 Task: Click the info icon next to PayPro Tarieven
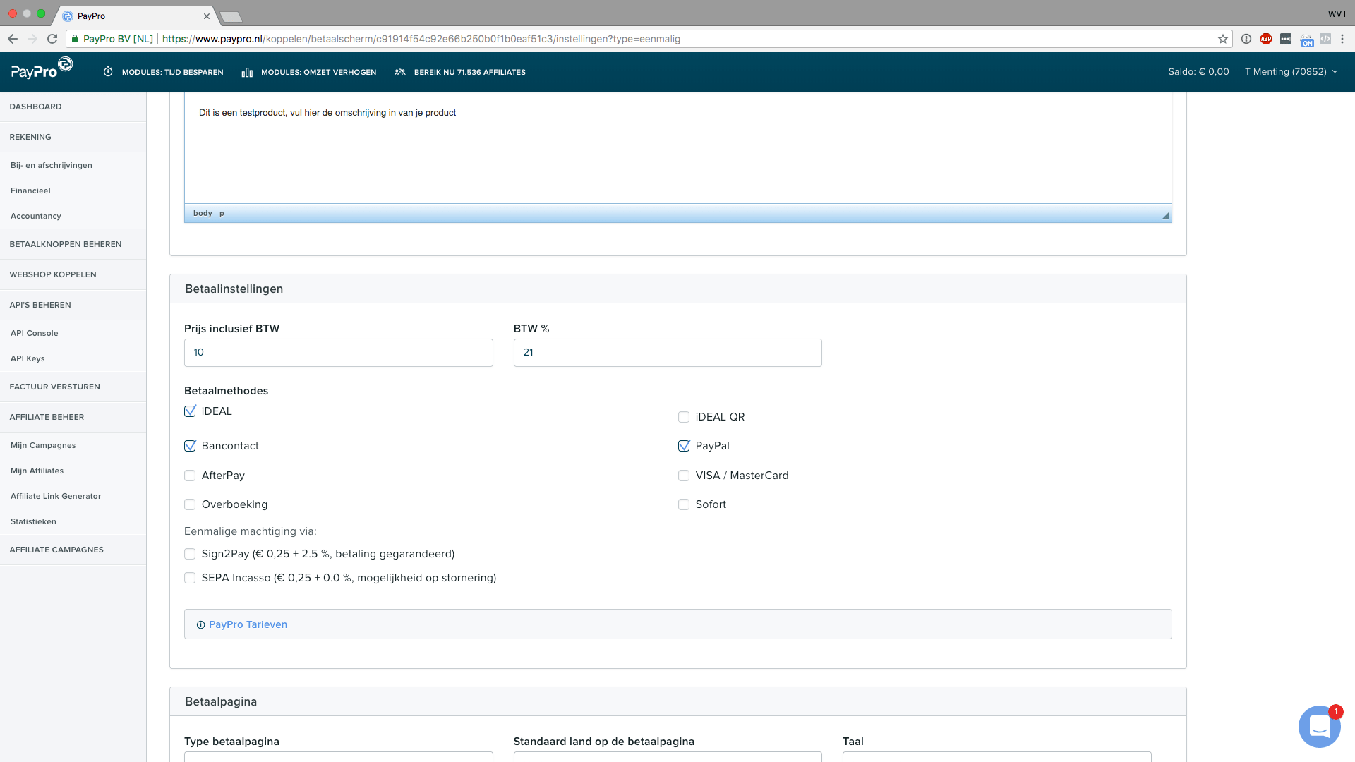coord(200,624)
